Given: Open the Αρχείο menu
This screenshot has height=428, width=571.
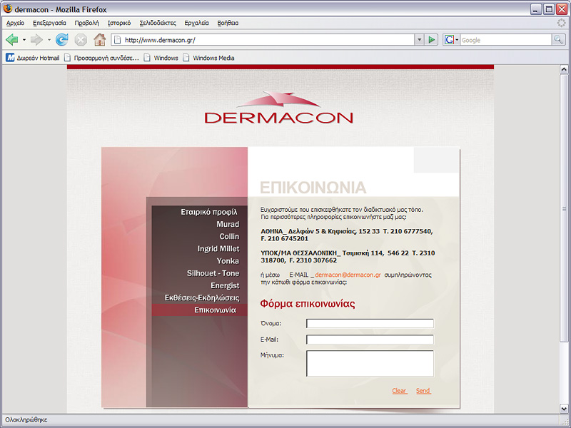Looking at the screenshot, I should click(x=15, y=23).
